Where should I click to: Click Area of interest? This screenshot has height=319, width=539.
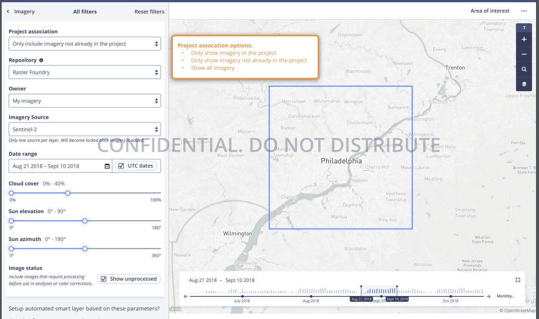(490, 11)
